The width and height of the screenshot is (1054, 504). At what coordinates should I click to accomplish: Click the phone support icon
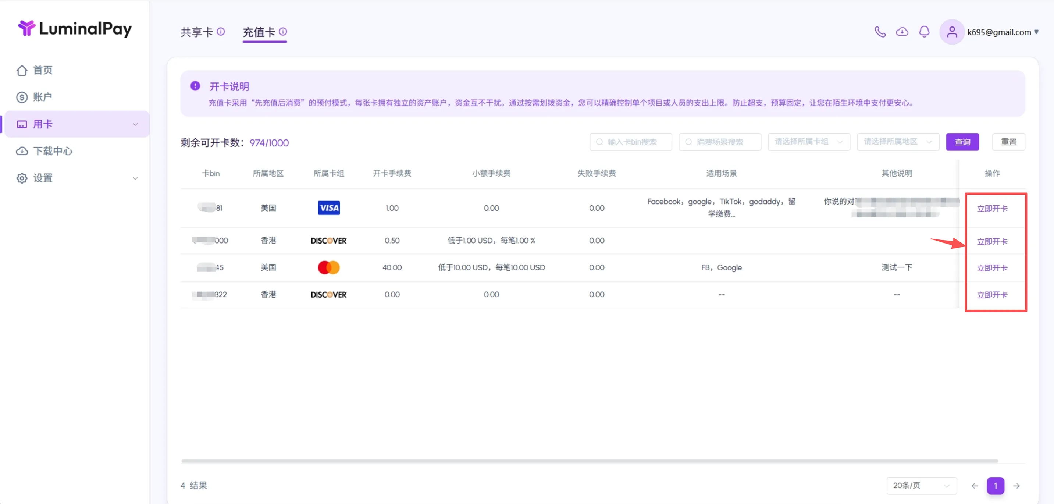tap(880, 32)
